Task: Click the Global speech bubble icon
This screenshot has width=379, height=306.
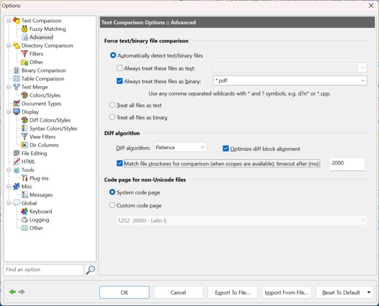Action: 16,203
